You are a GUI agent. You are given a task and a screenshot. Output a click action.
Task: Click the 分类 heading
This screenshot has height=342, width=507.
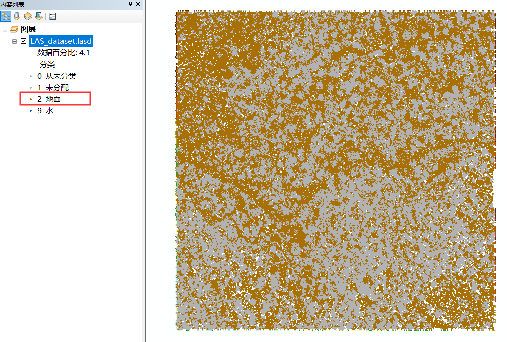coord(47,65)
